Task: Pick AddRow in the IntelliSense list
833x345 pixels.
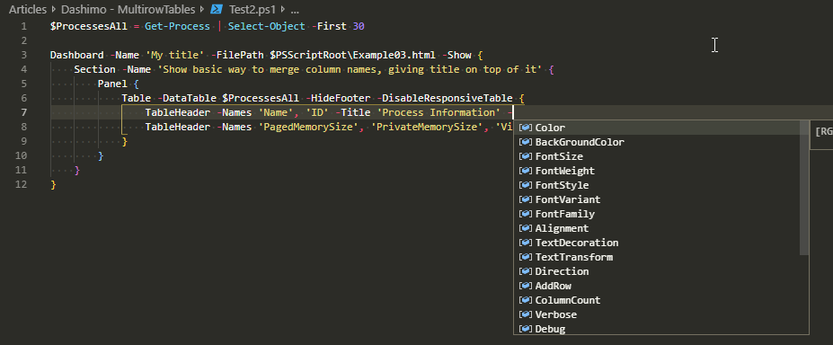Action: pyautogui.click(x=660, y=285)
